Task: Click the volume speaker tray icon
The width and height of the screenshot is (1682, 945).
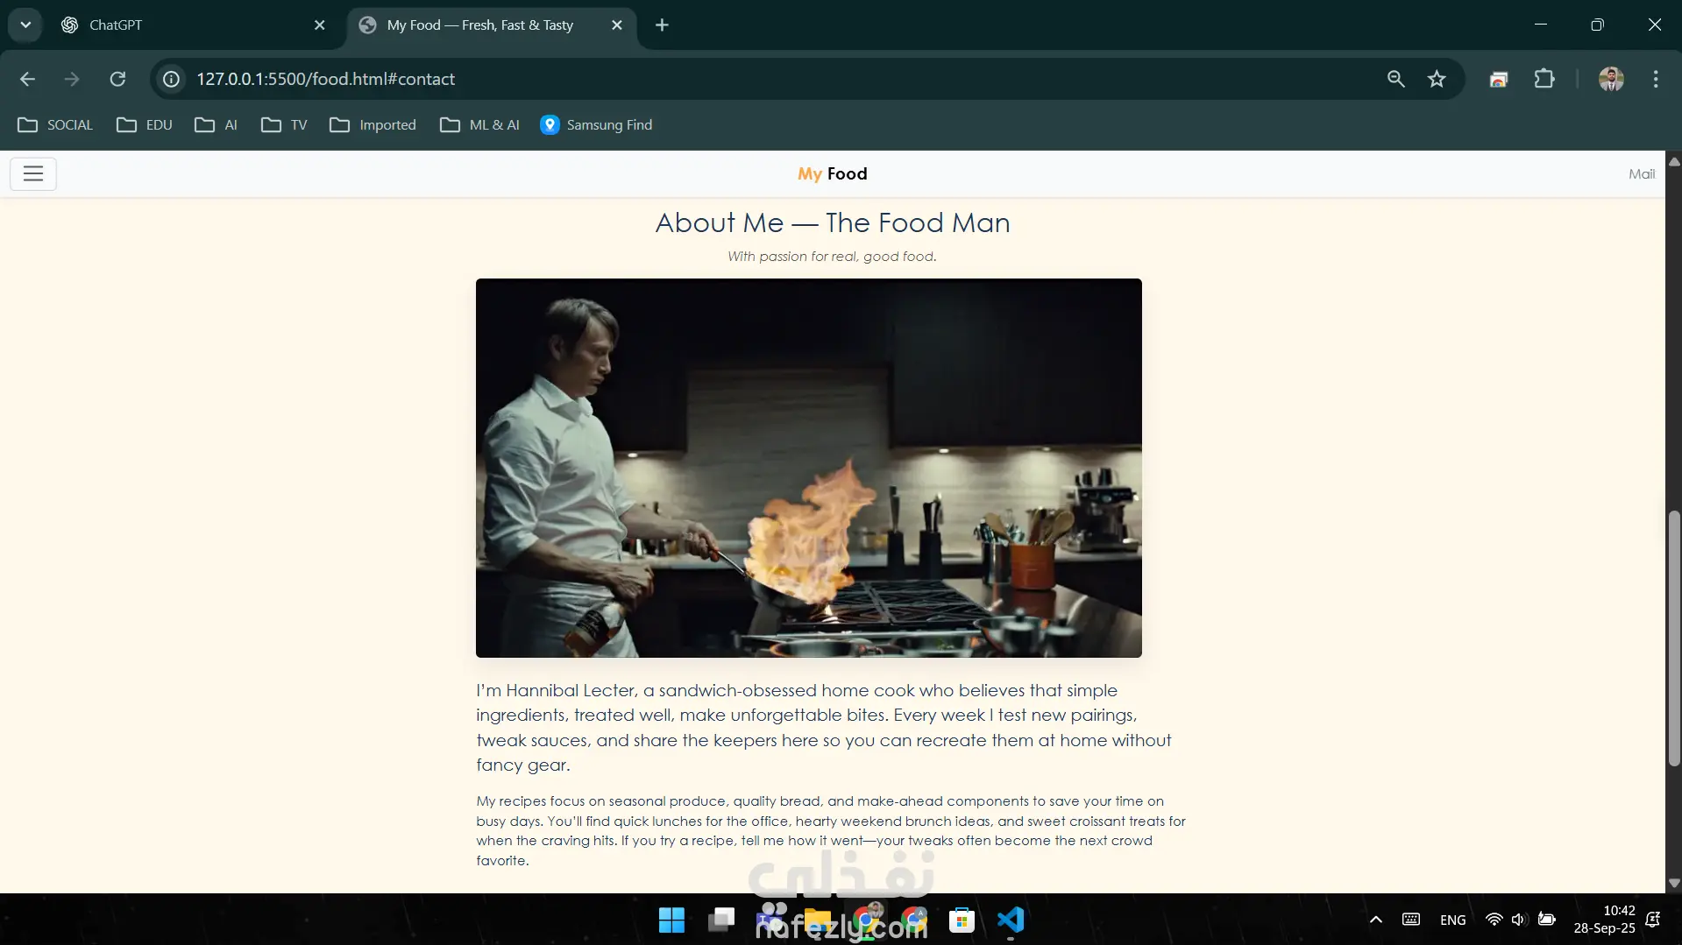Action: pyautogui.click(x=1519, y=920)
